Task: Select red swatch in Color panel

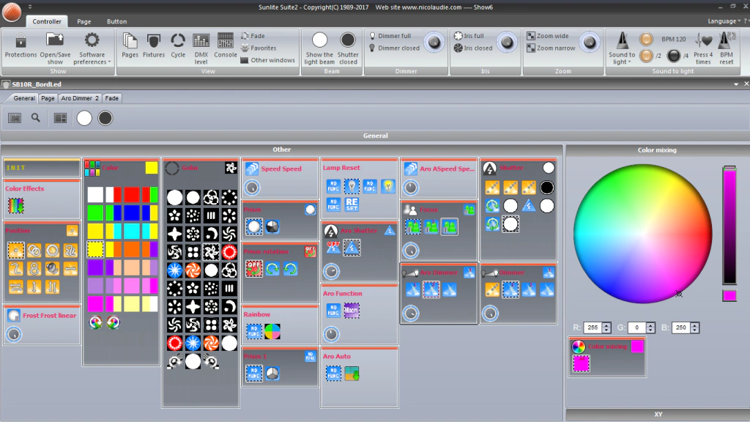Action: [x=132, y=195]
